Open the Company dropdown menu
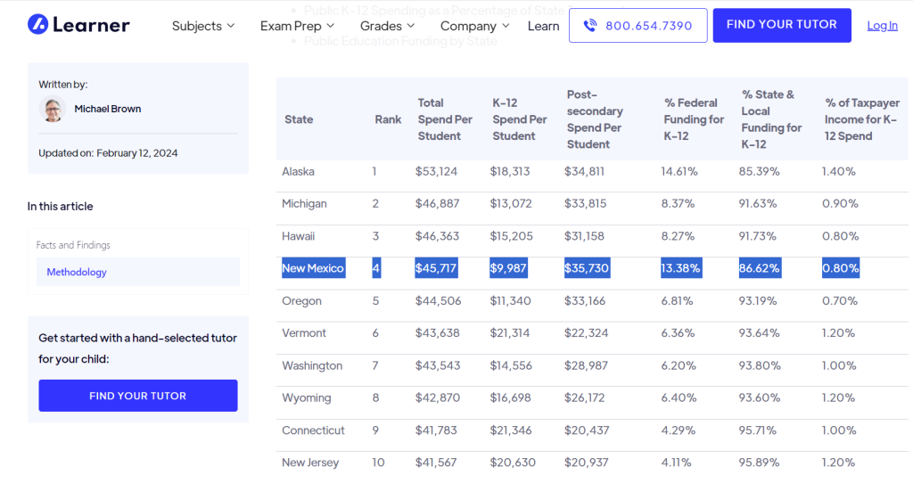This screenshot has width=913, height=483. tap(474, 26)
